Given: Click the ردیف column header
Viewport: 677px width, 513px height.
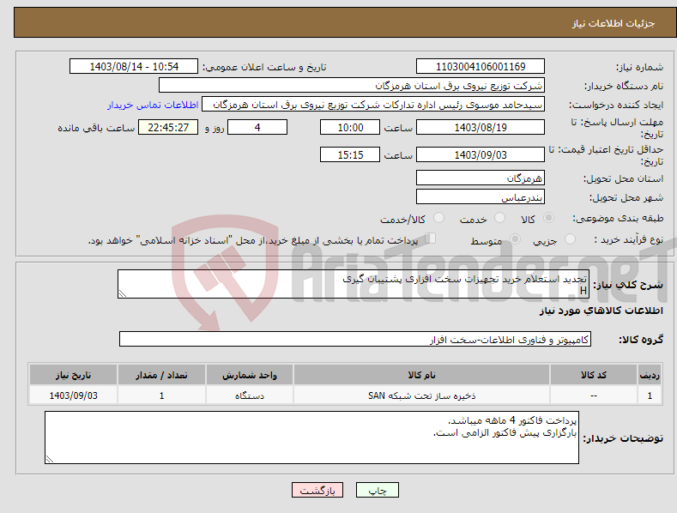Looking at the screenshot, I should pos(650,375).
